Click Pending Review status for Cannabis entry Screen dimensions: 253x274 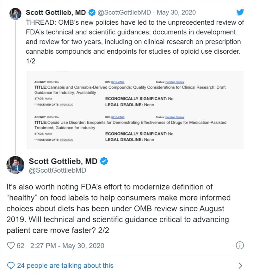click(x=175, y=82)
